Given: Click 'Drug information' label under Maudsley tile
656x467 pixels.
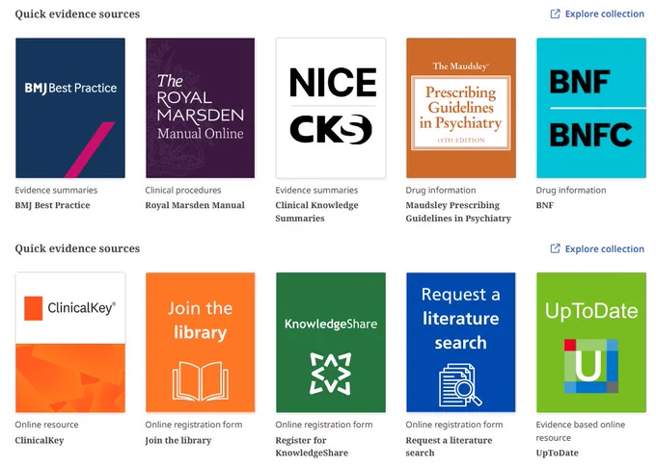Looking at the screenshot, I should [441, 190].
